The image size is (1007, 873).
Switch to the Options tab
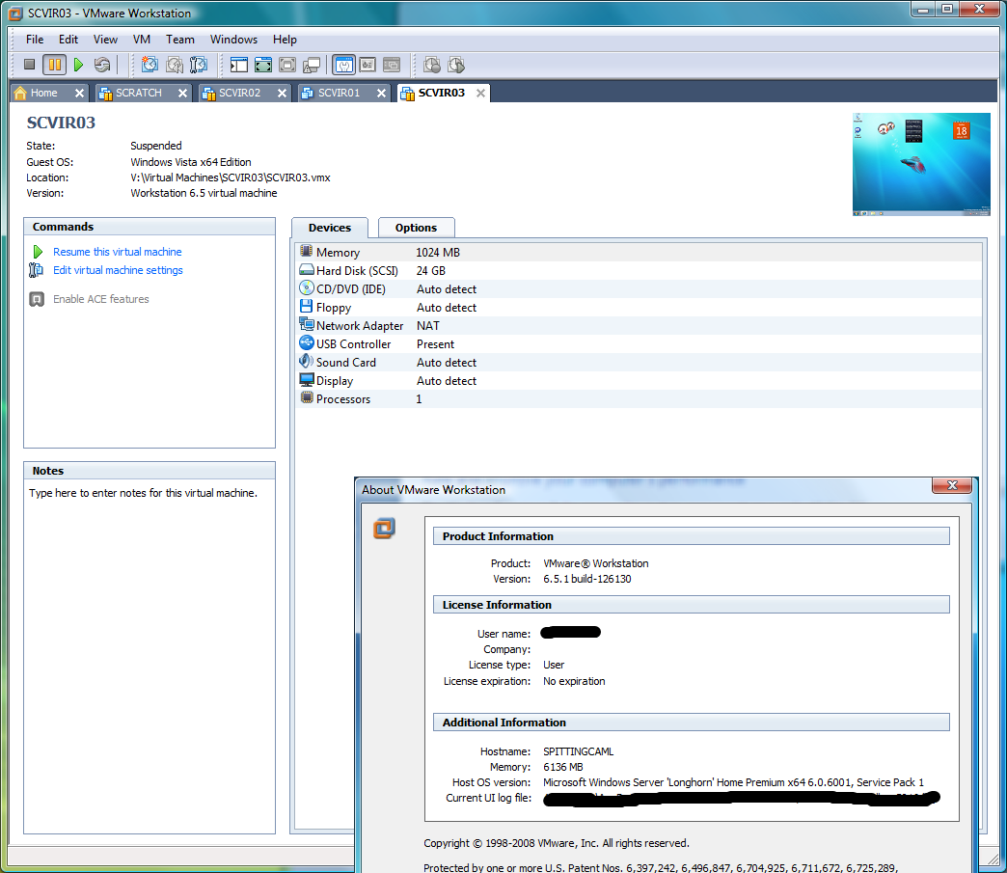click(416, 228)
